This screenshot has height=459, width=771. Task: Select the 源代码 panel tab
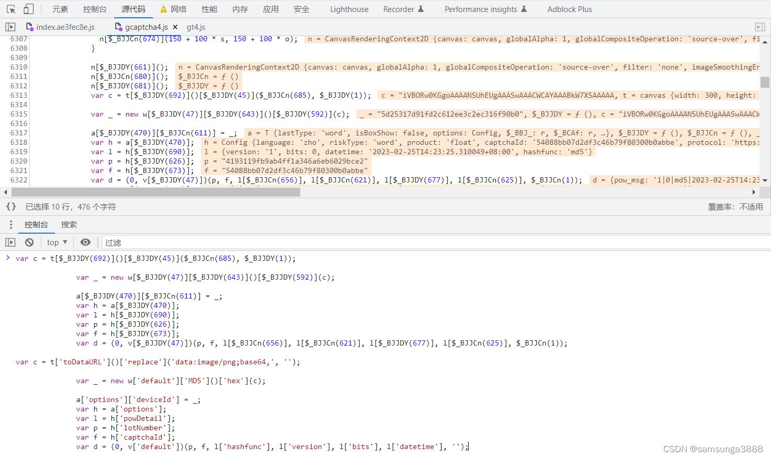point(133,9)
